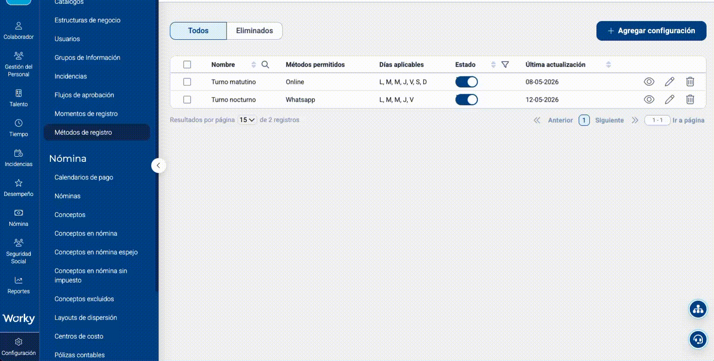Viewport: 714px width, 361px height.
Task: Open the Reportes chart module
Action: (19, 285)
